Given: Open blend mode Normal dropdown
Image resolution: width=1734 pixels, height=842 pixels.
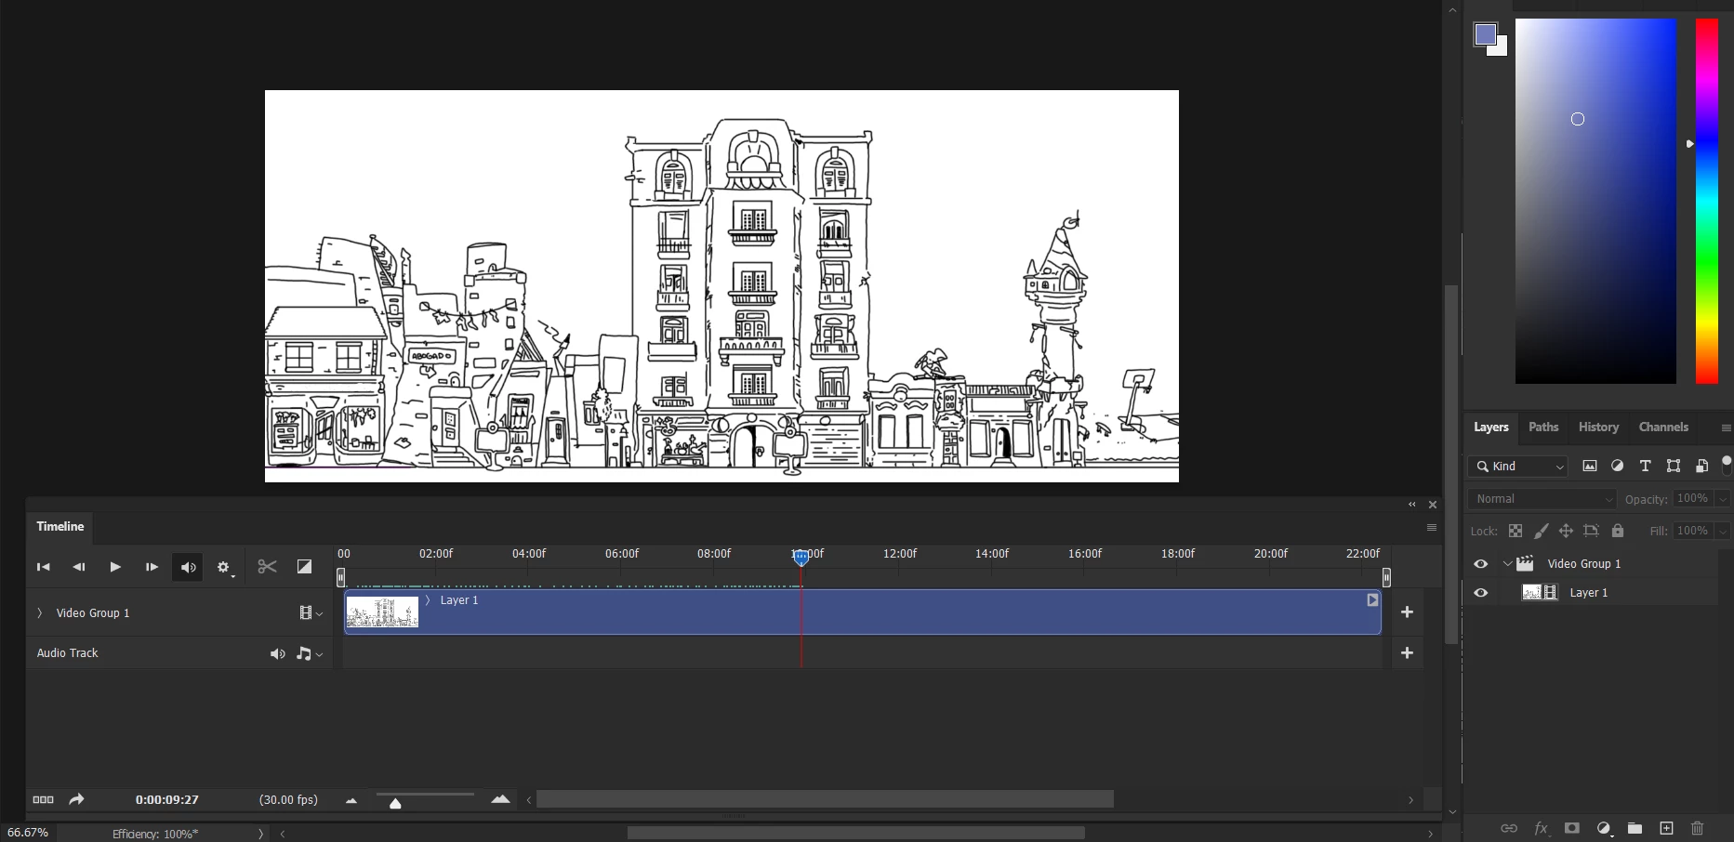Looking at the screenshot, I should tap(1542, 499).
